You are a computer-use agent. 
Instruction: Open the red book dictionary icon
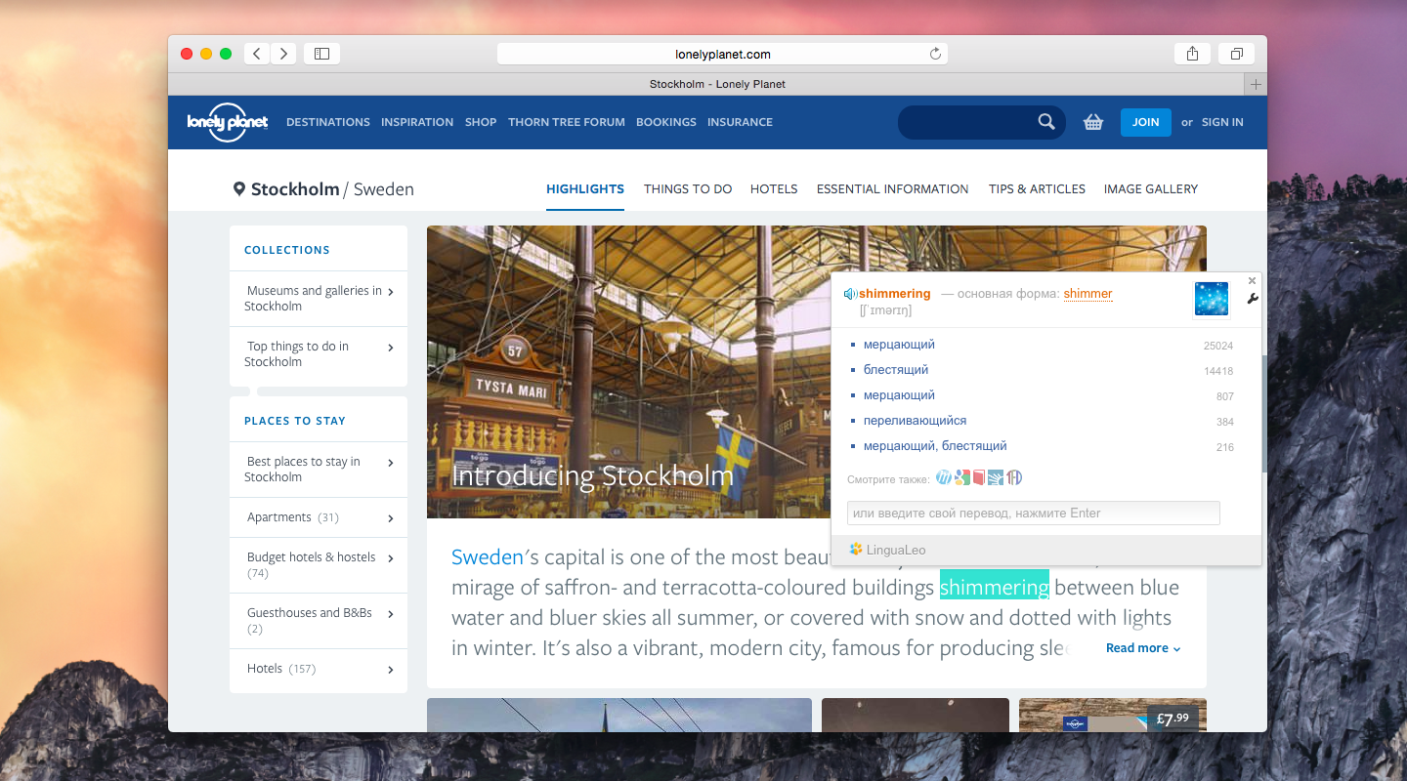[x=979, y=477]
